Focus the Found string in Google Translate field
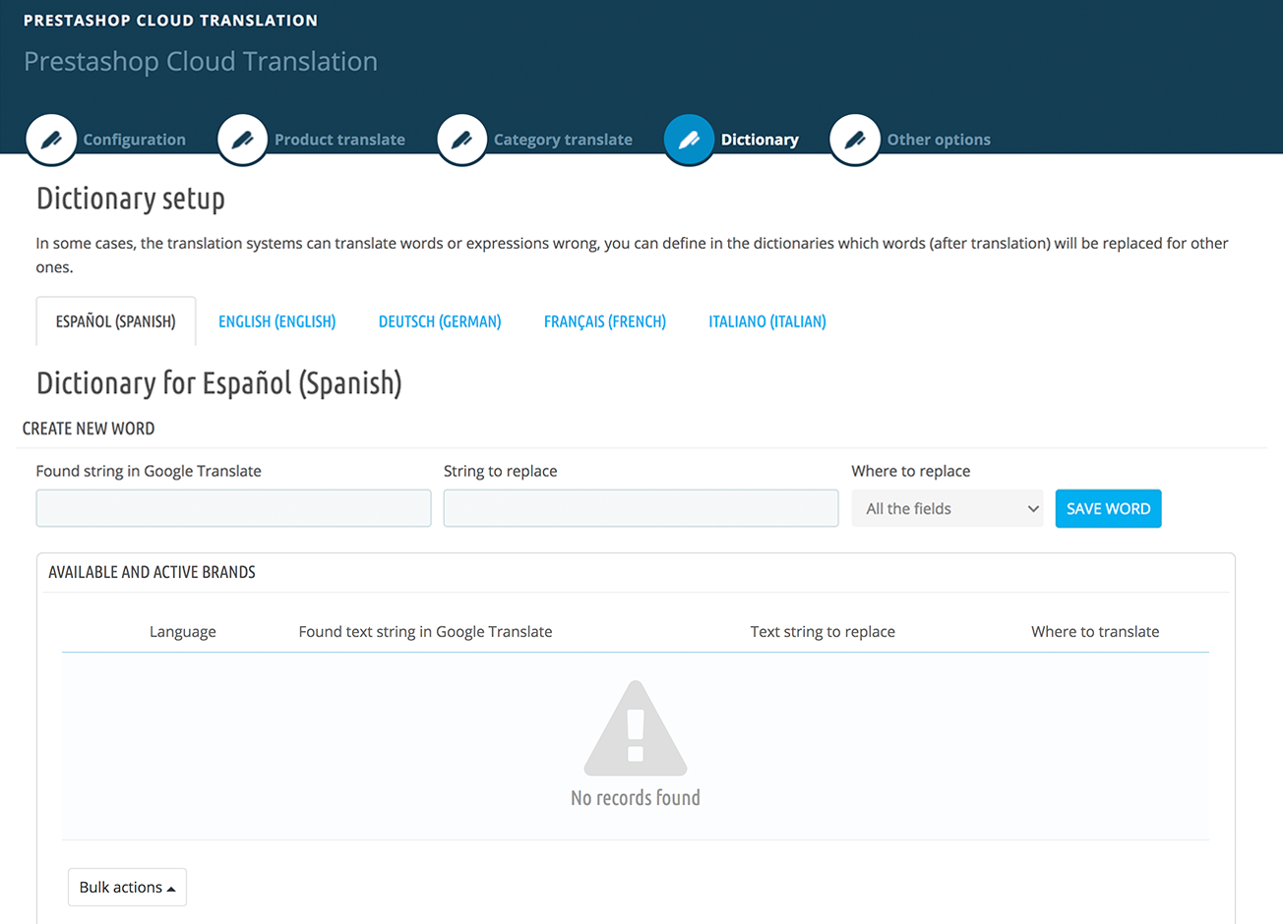 (234, 508)
